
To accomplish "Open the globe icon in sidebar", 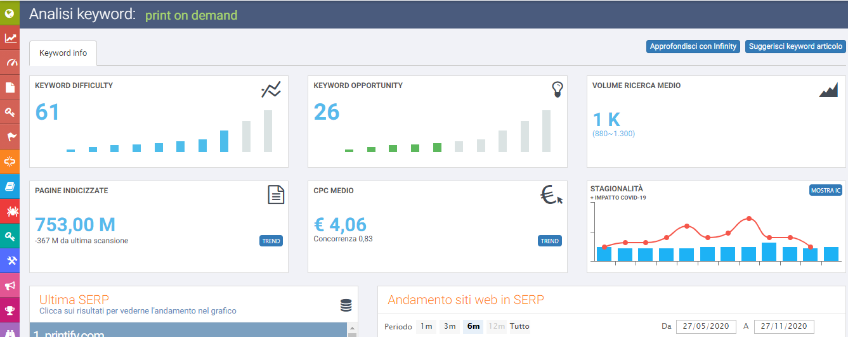I will click(x=10, y=12).
